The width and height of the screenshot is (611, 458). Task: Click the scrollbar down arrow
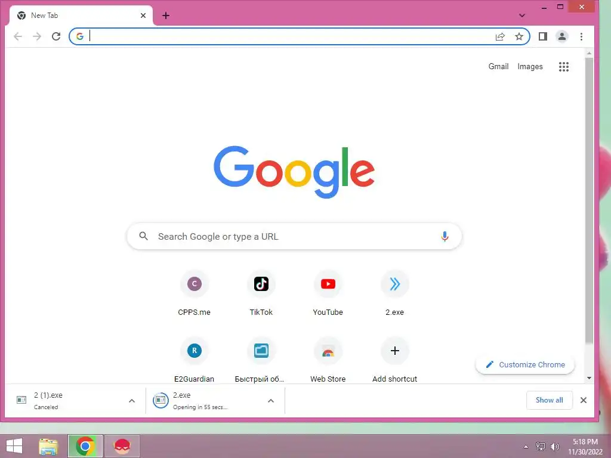click(x=589, y=378)
